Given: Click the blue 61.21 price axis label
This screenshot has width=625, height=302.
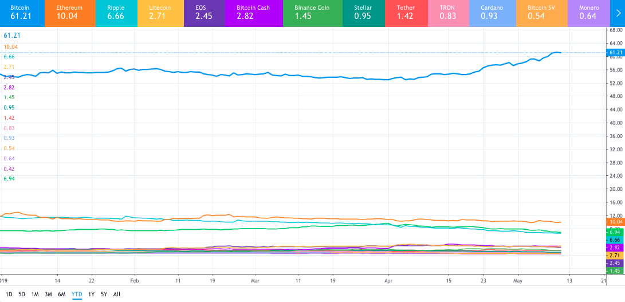Looking at the screenshot, I should [615, 53].
